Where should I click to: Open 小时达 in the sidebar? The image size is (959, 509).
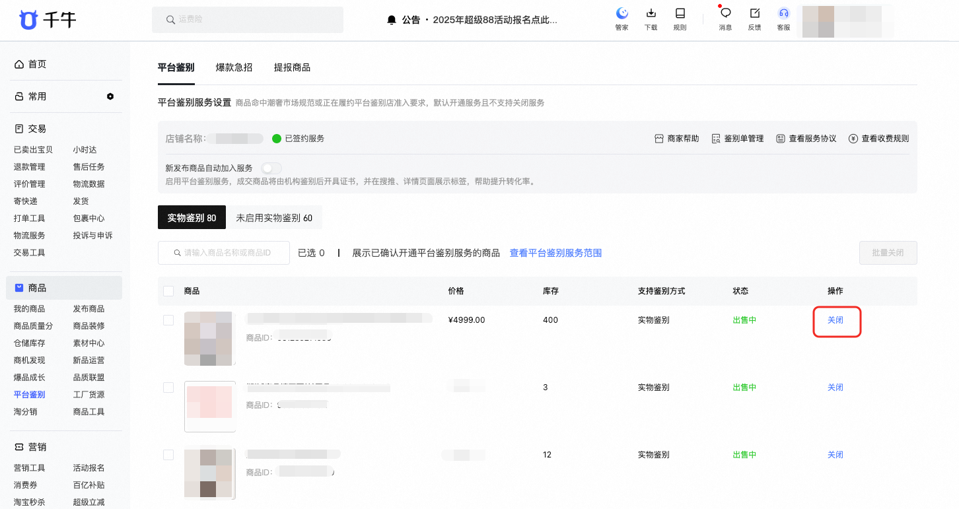85,150
